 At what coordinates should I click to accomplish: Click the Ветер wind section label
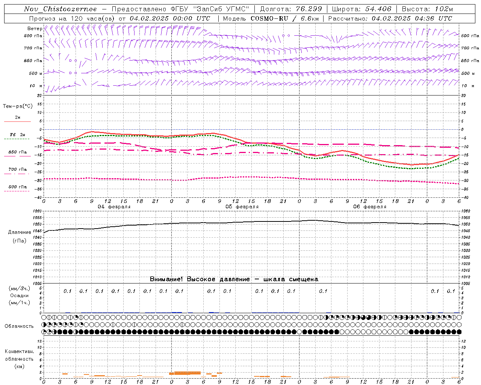[x=35, y=29]
